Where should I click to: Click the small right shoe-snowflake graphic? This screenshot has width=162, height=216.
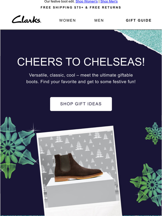[154, 133]
